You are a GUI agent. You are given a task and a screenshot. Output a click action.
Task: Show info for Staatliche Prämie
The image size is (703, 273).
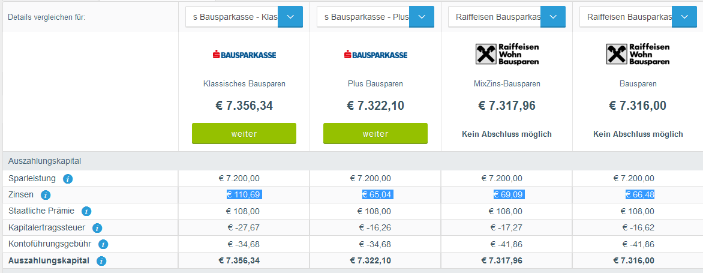click(x=86, y=211)
